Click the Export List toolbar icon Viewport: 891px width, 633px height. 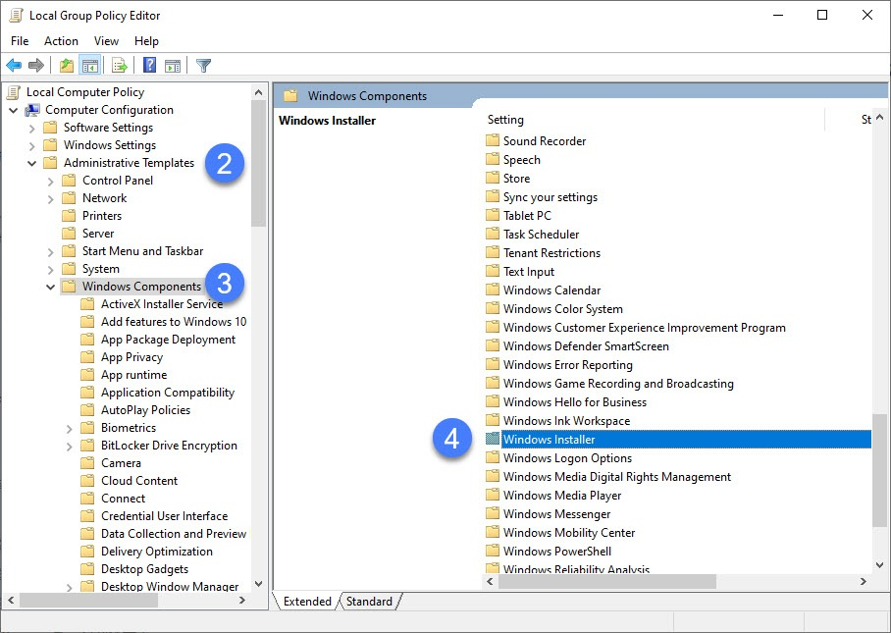120,66
